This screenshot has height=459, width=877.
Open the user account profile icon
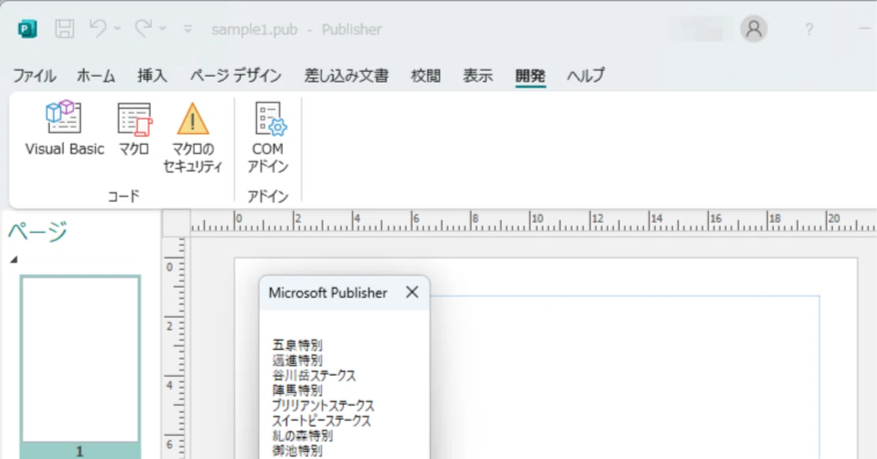(x=754, y=29)
